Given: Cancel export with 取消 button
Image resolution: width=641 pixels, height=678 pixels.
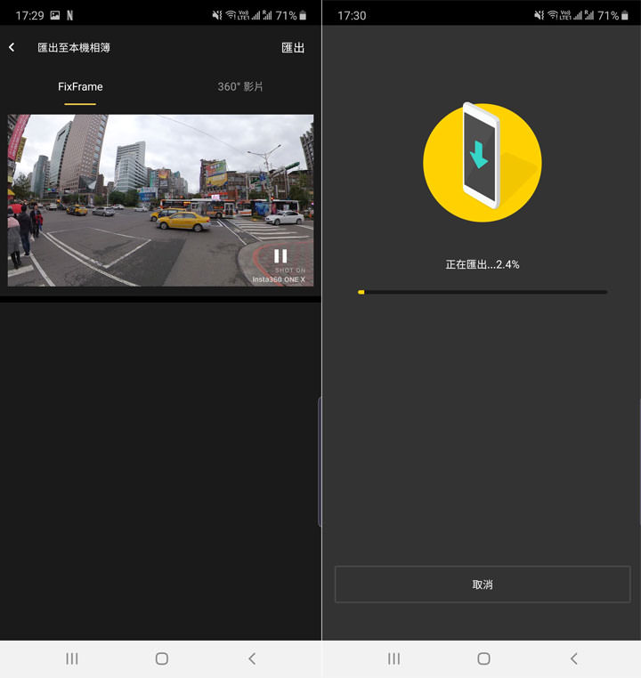Looking at the screenshot, I should (x=483, y=585).
